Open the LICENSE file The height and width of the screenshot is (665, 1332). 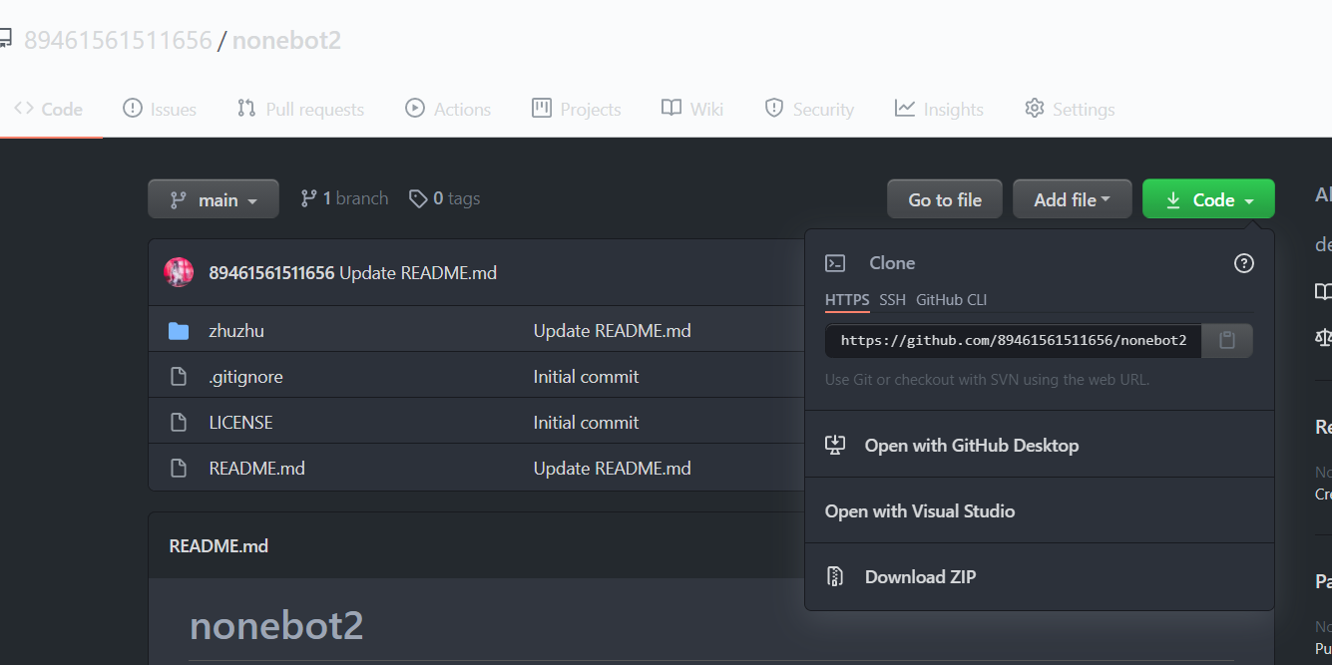pos(240,423)
